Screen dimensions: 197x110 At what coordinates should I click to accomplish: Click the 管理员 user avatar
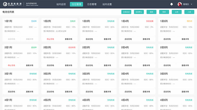click(180, 4)
